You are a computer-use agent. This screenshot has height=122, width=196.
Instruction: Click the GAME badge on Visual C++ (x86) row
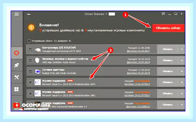[70, 92]
